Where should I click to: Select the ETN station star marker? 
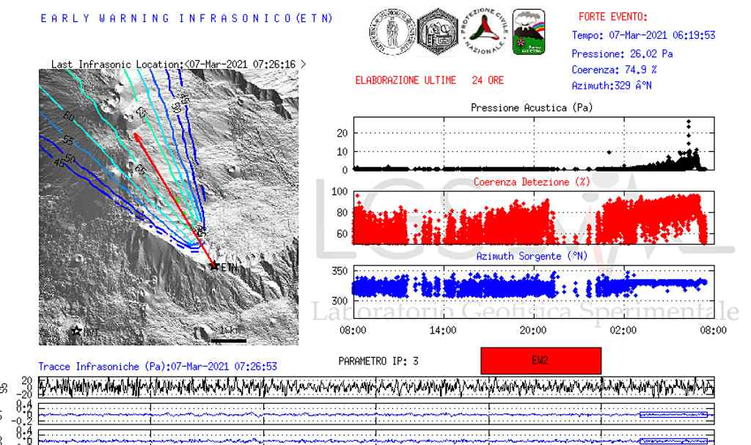[214, 266]
